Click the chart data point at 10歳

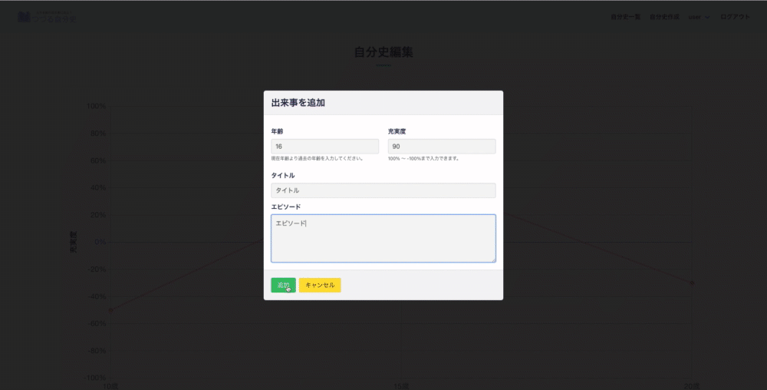(x=110, y=310)
